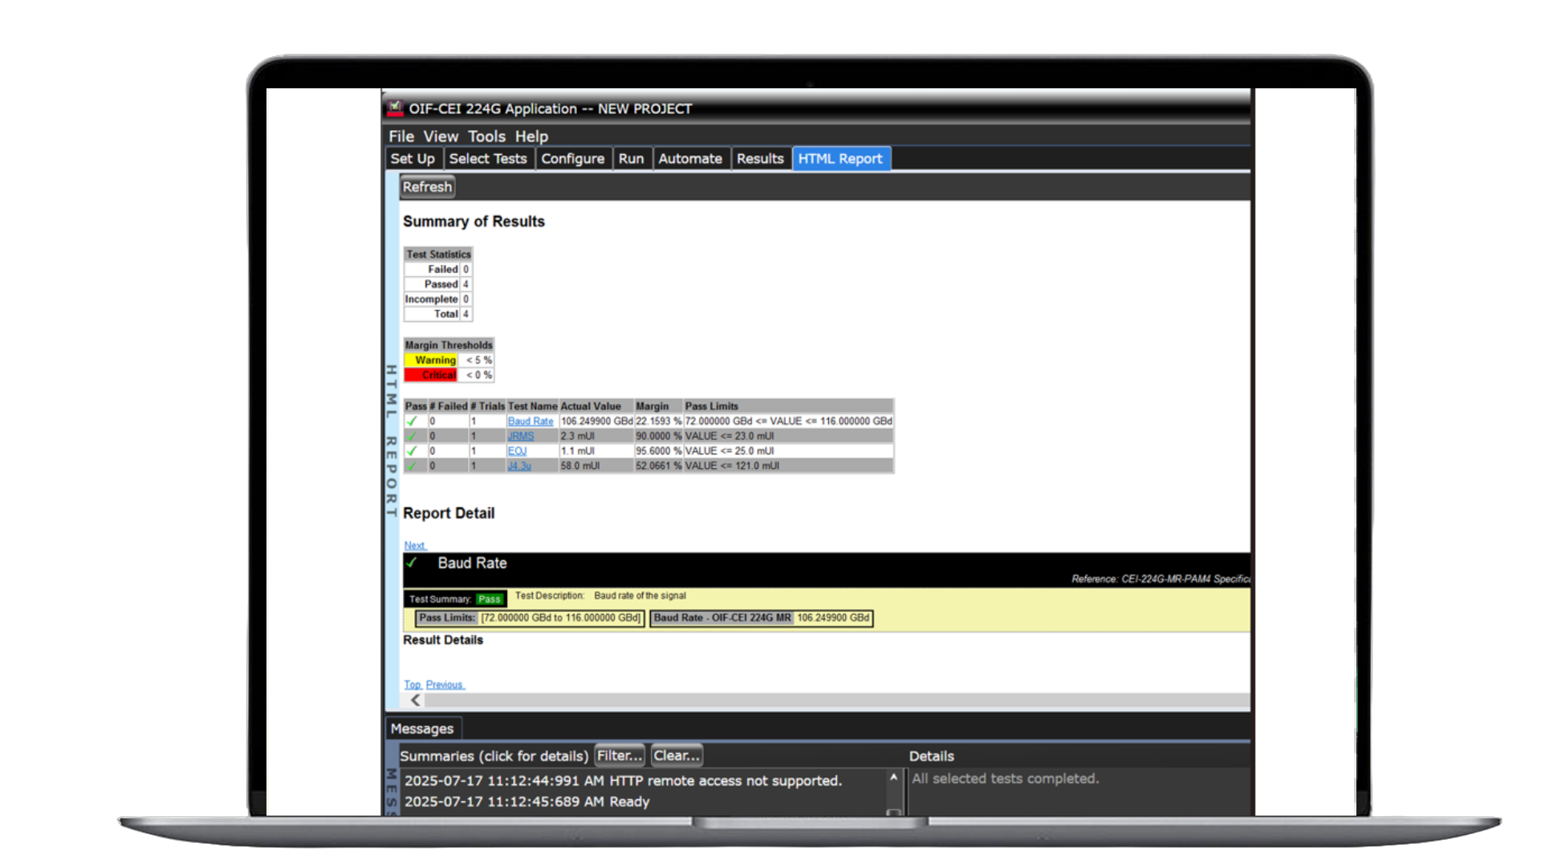Click the 95.6000 % margin cell
The height and width of the screenshot is (867, 1541).
658,451
